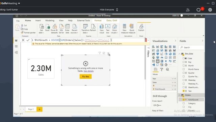Switch to Model view in the left sidebar
Viewport: 216px width, 122px height.
tap(16, 53)
